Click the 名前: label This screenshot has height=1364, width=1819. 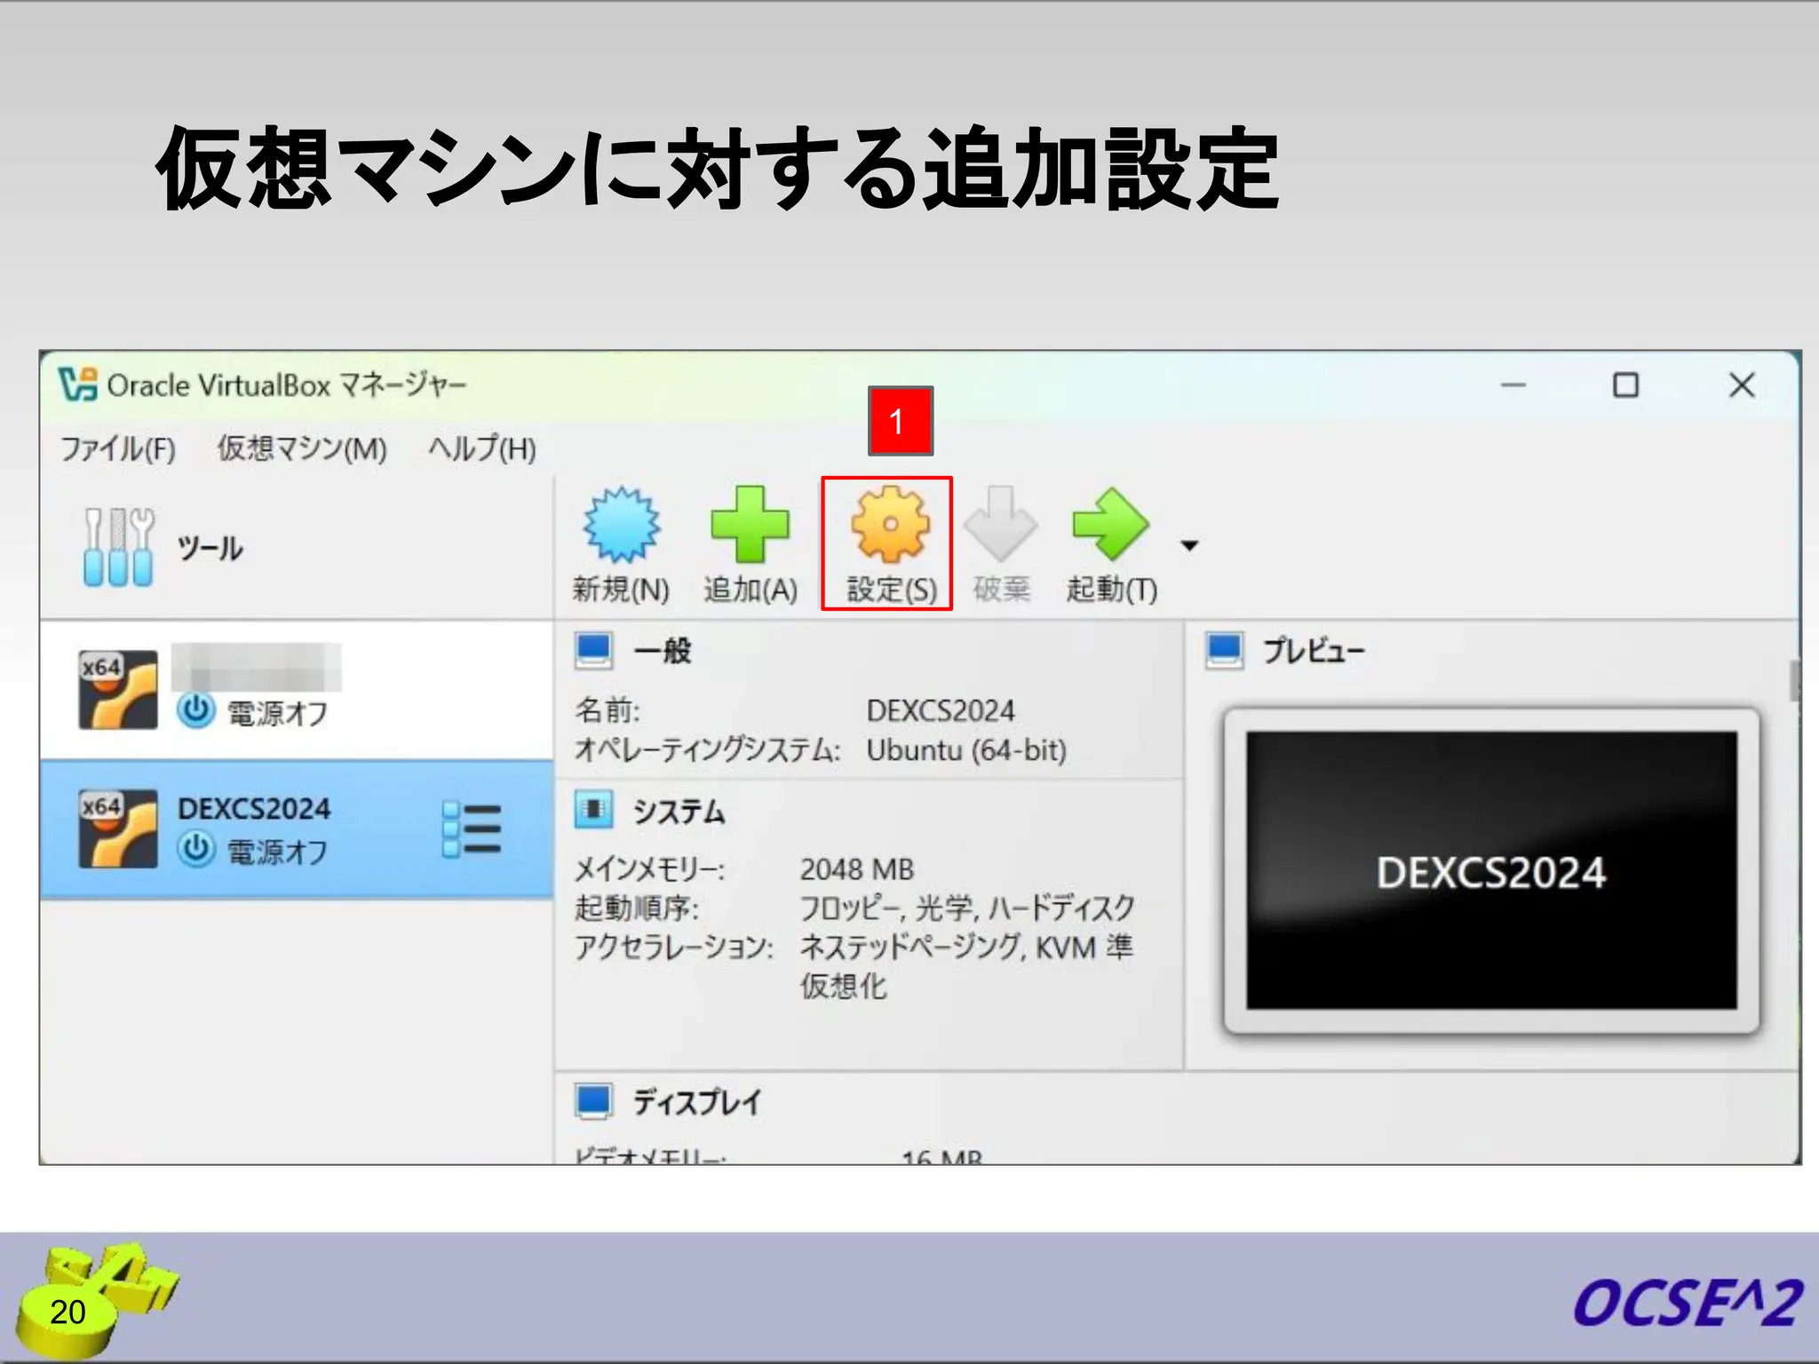point(608,711)
